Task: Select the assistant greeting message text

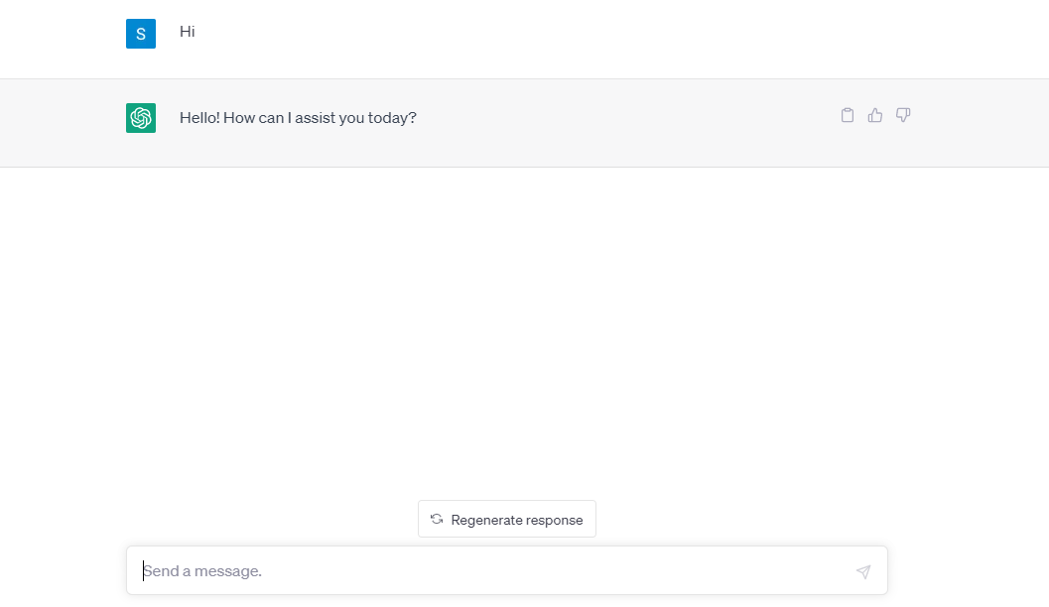Action: (297, 117)
